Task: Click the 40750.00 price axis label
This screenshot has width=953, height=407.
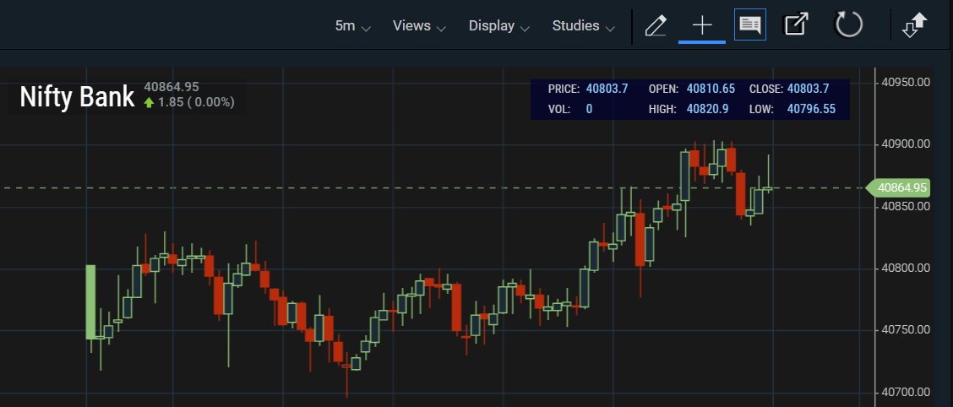Action: (906, 330)
